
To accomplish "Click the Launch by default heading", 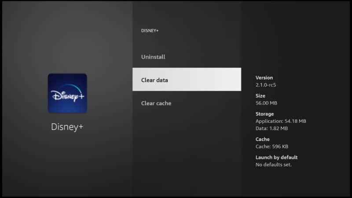I will tap(276, 158).
